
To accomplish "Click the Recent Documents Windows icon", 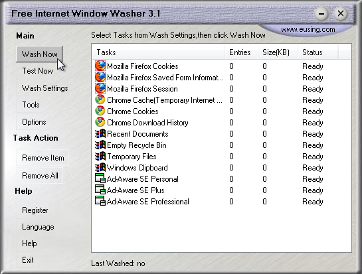I will 100,134.
